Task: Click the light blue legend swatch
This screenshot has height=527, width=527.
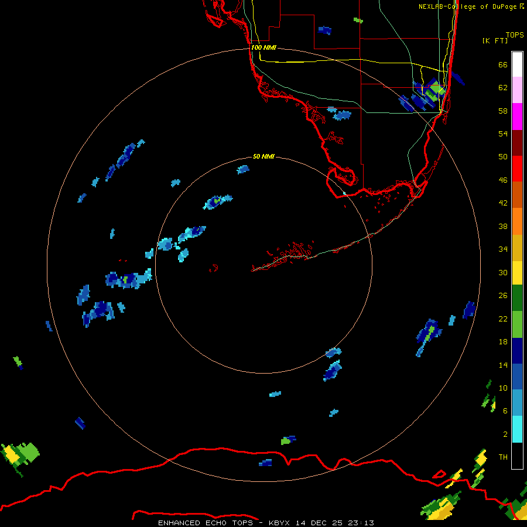Action: tap(517, 403)
